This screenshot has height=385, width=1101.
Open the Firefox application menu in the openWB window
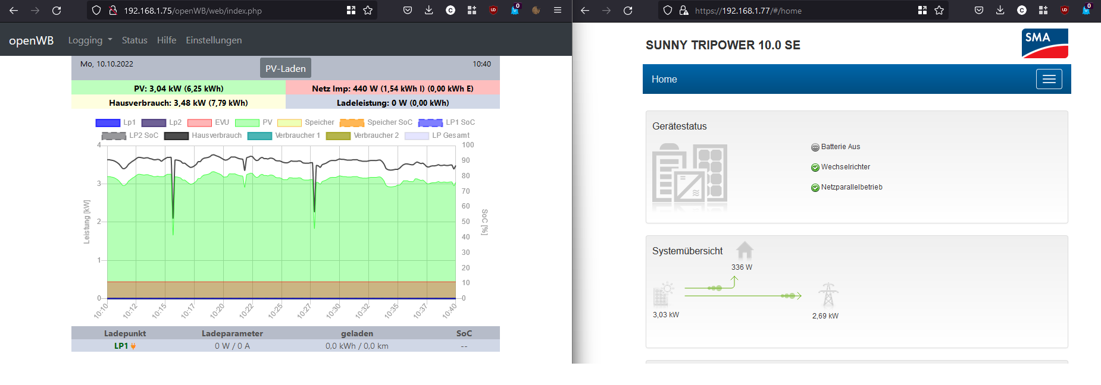pos(557,11)
